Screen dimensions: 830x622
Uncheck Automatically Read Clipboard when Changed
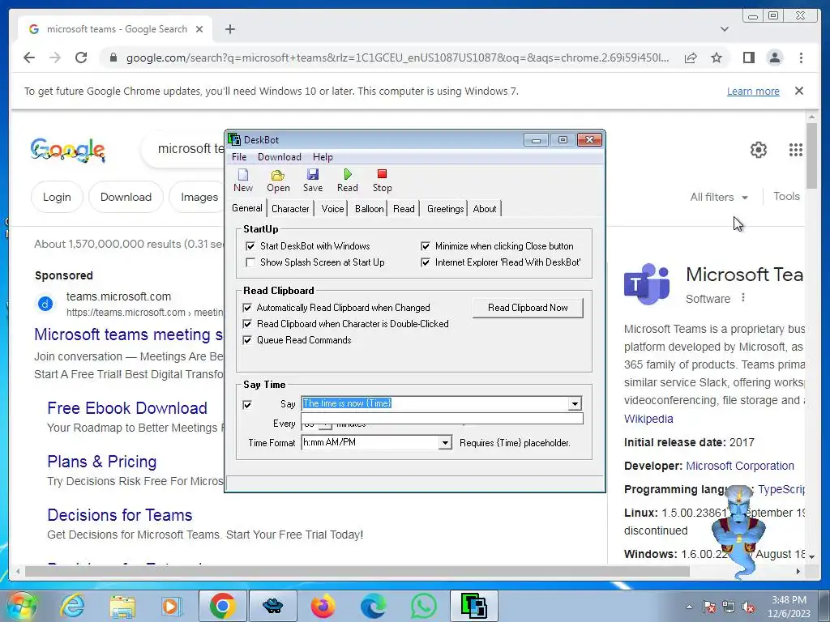click(247, 308)
